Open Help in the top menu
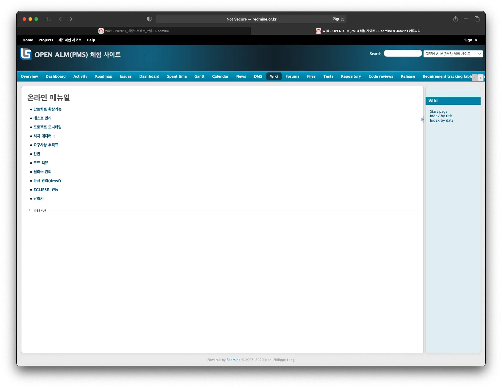 click(x=91, y=40)
